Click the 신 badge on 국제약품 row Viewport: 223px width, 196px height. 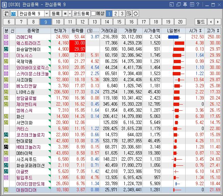click(x=6, y=61)
